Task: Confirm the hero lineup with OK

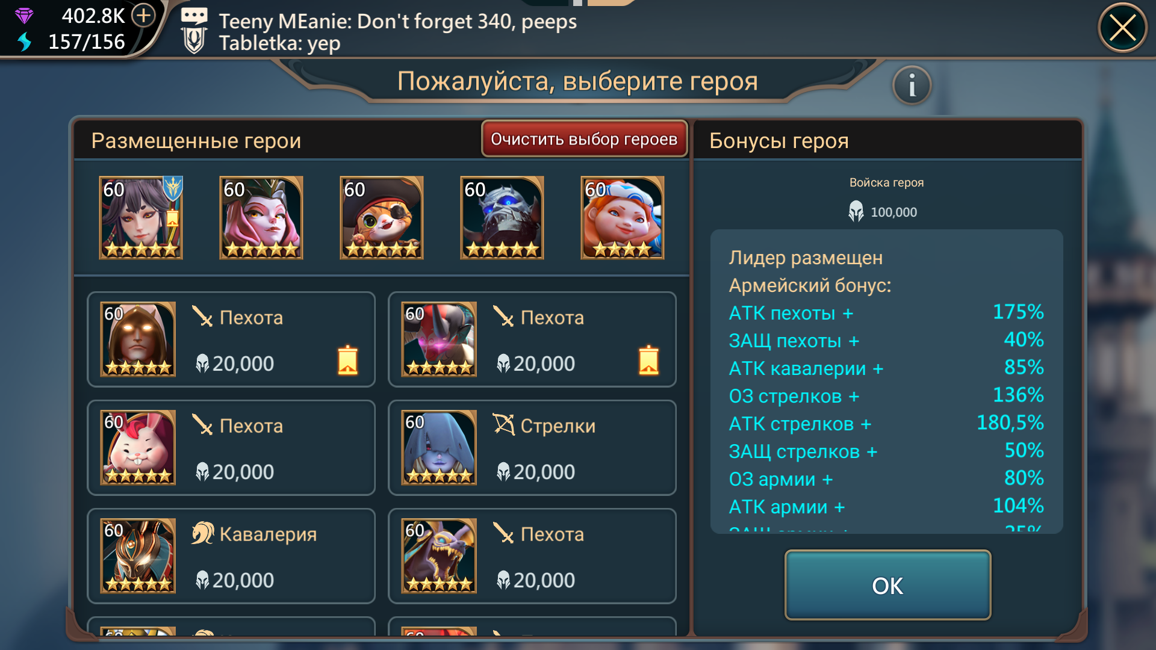Action: pyautogui.click(x=887, y=585)
